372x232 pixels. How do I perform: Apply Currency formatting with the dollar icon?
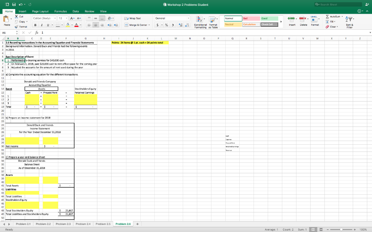(157, 26)
